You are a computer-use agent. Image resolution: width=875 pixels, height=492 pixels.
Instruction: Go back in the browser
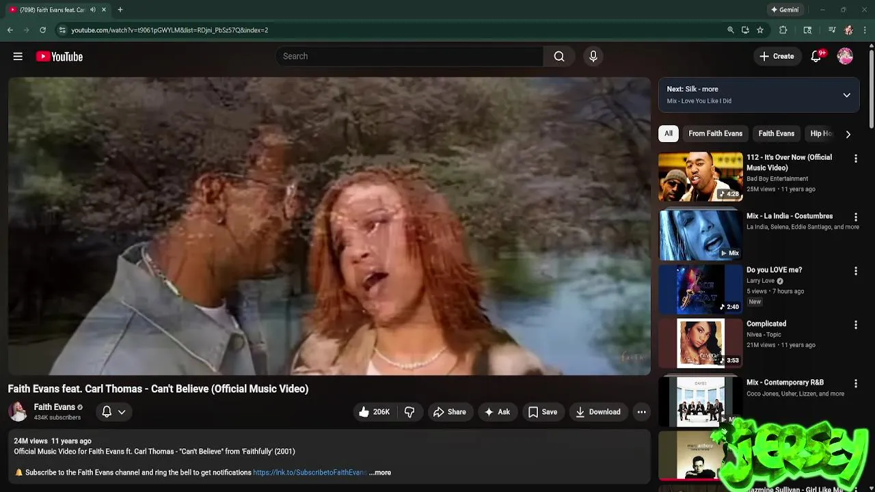(10, 30)
